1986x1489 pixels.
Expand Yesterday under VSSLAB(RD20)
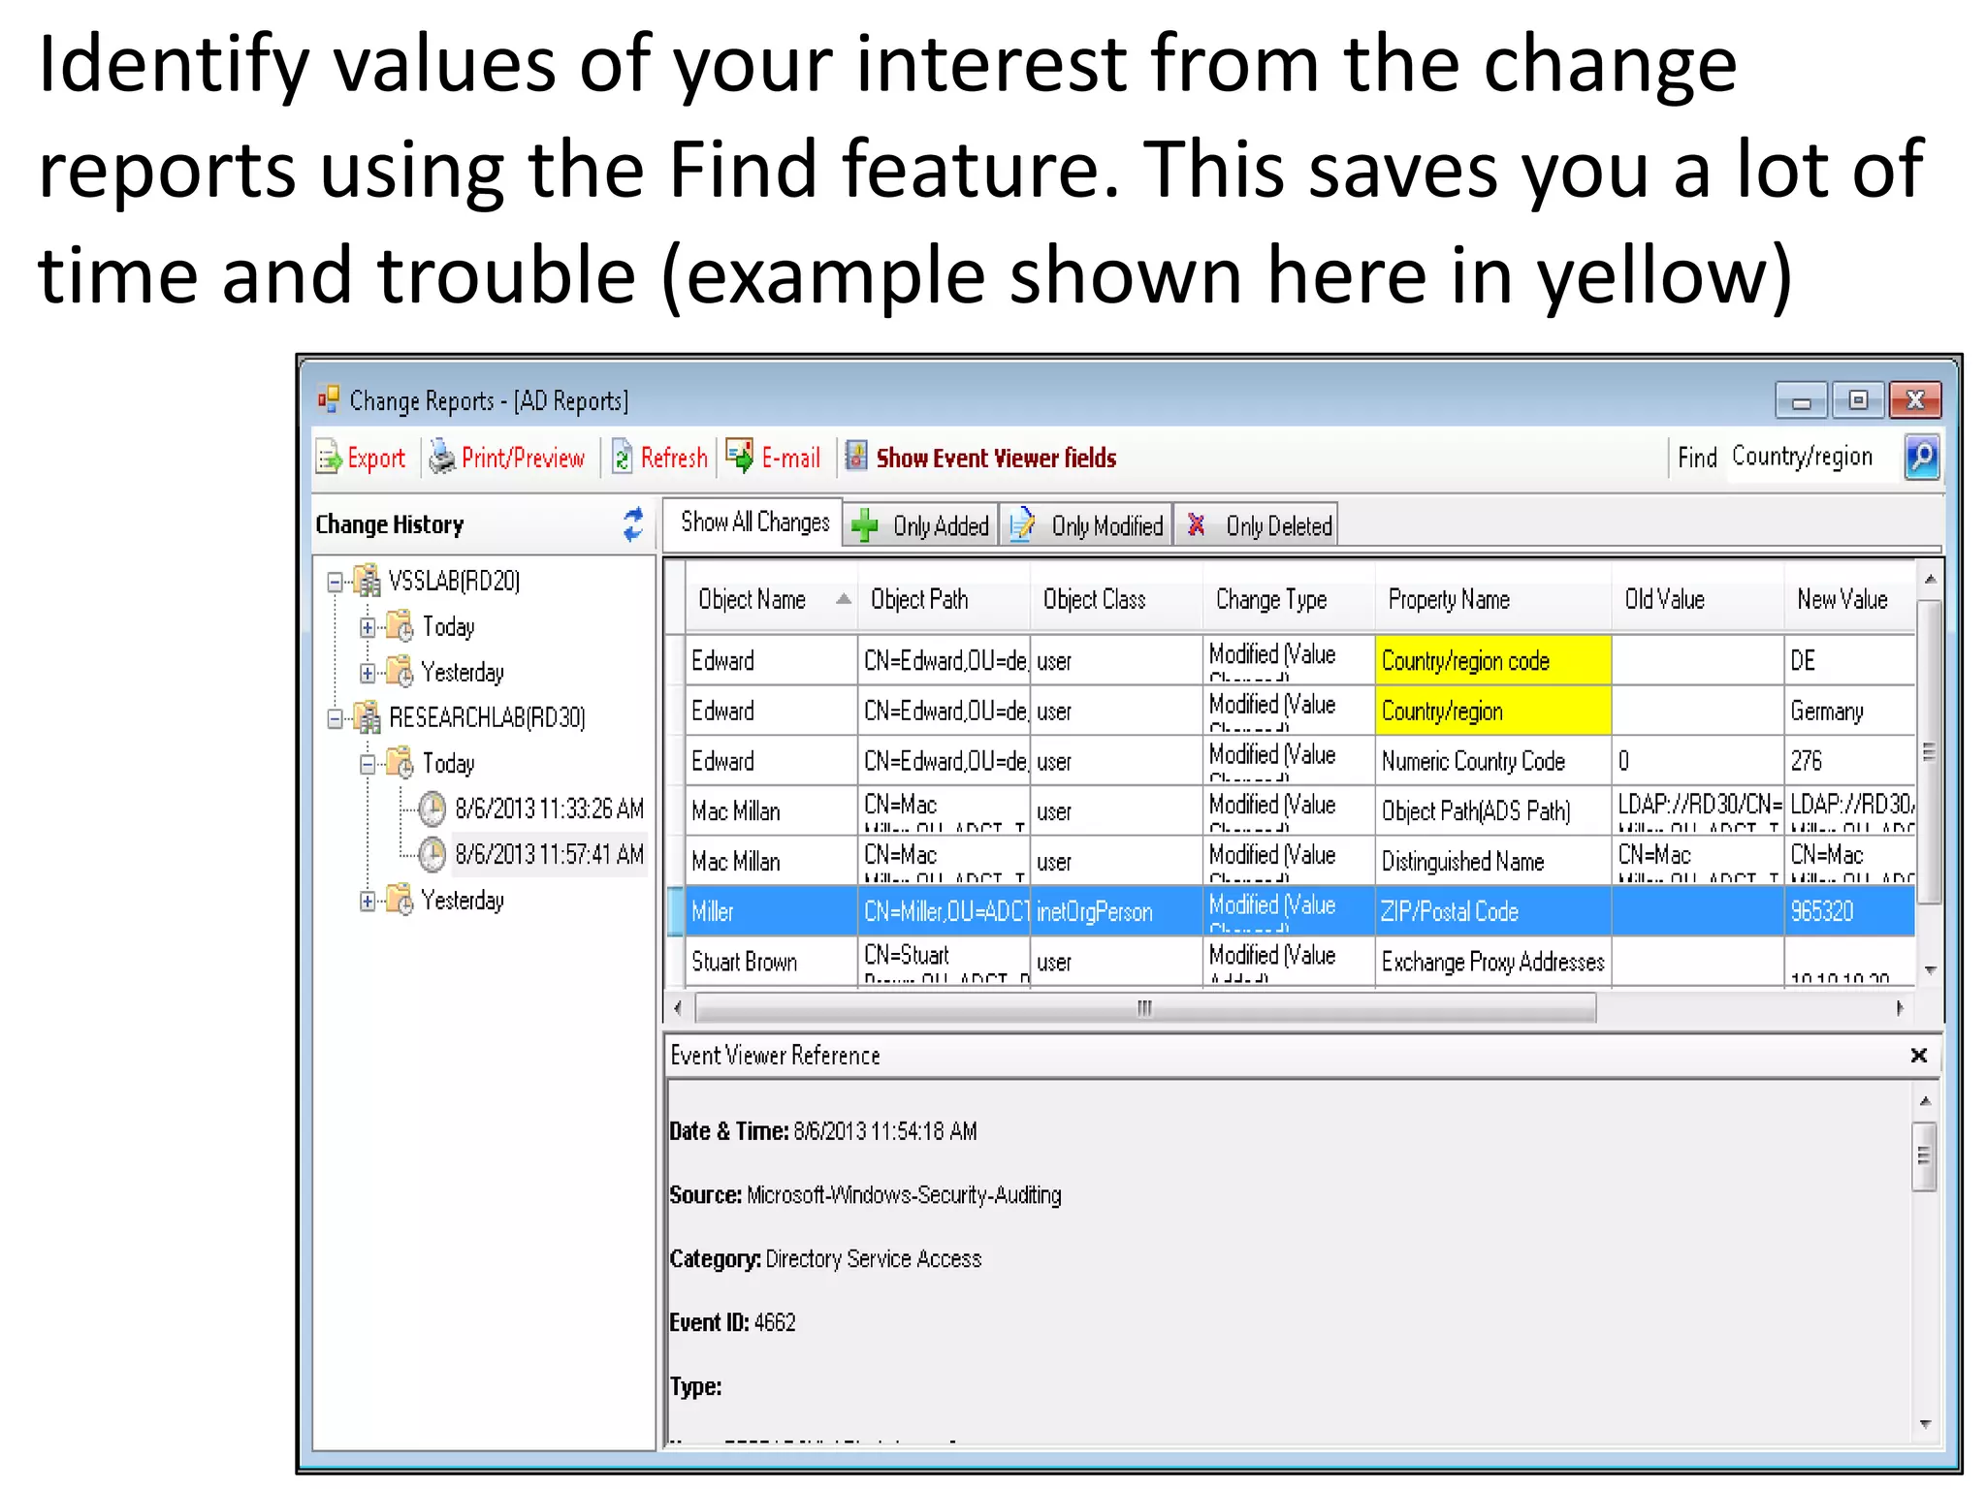point(367,673)
